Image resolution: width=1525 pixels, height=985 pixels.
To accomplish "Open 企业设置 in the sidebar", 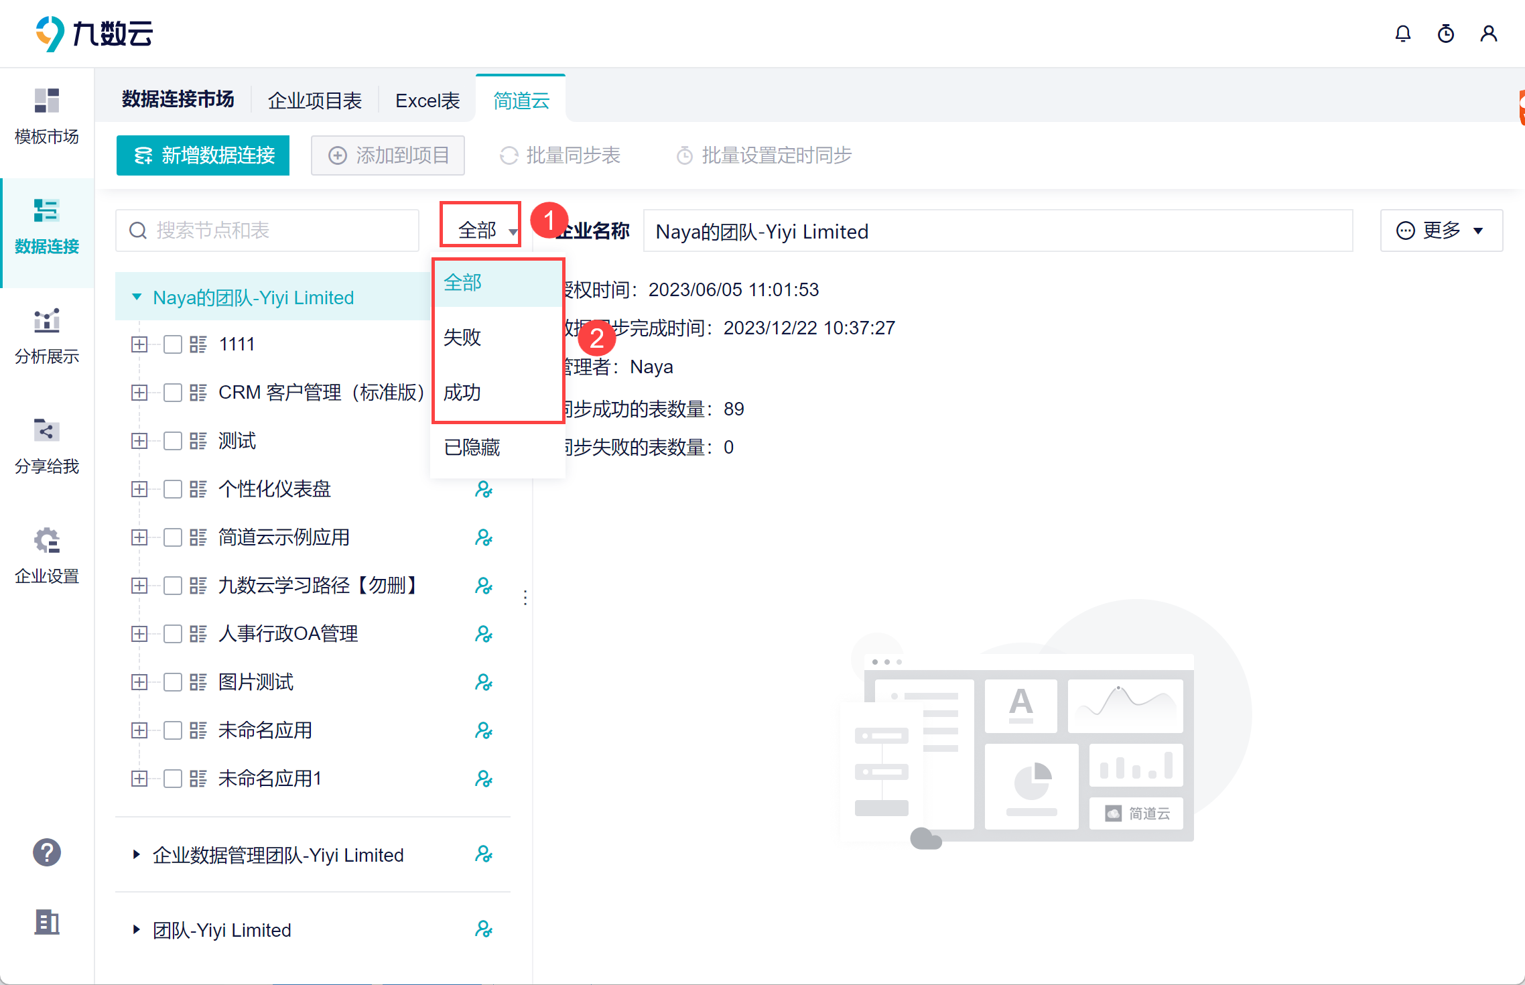I will pyautogui.click(x=47, y=556).
